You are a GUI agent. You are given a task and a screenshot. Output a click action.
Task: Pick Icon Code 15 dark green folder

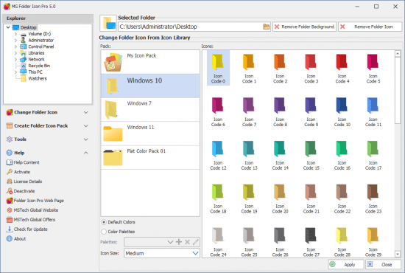[x=311, y=155]
